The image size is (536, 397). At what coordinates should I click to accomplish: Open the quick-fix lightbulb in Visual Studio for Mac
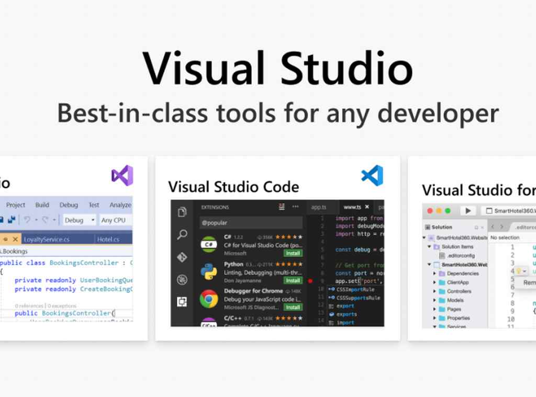coord(519,270)
